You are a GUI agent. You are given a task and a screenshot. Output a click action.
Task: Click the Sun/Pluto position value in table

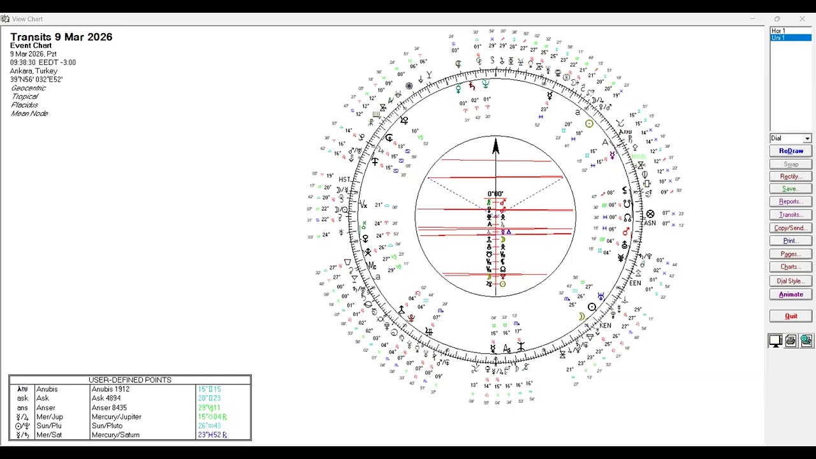(209, 426)
